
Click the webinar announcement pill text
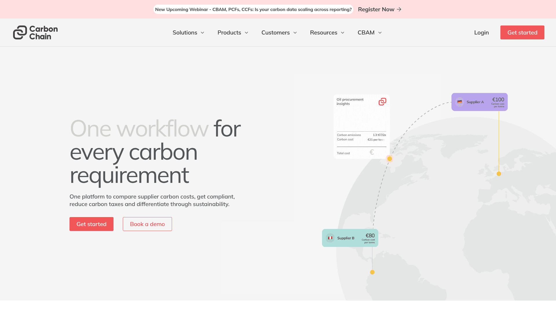coord(253,9)
